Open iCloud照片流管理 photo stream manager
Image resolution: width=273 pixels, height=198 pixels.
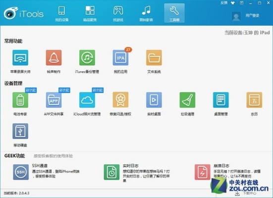pos(87,100)
